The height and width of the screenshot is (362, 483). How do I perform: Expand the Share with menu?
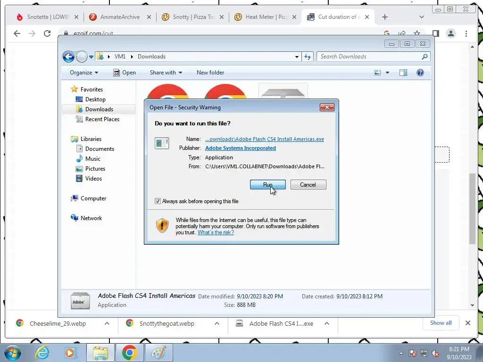pyautogui.click(x=166, y=73)
